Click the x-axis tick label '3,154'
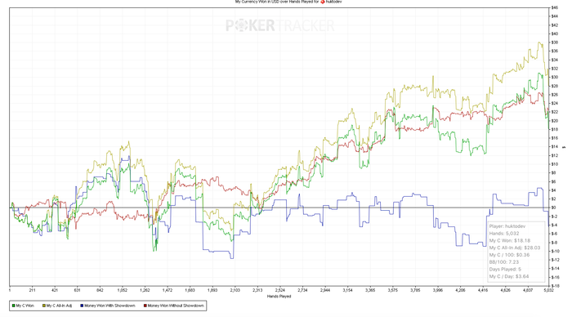This screenshot has width=572, height=317. pyautogui.click(x=347, y=290)
